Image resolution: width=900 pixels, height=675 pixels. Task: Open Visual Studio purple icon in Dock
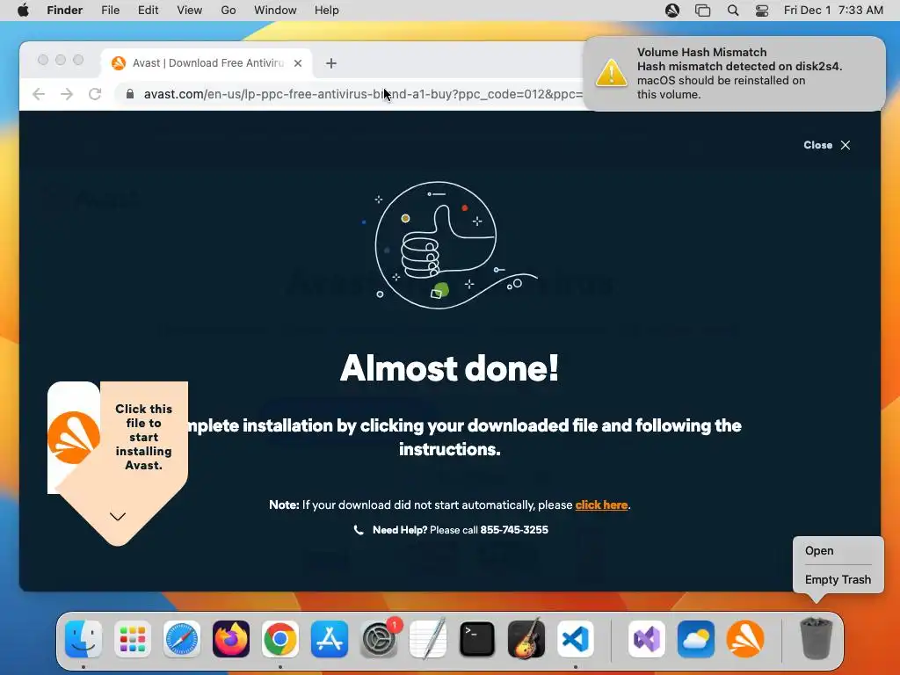[647, 639]
